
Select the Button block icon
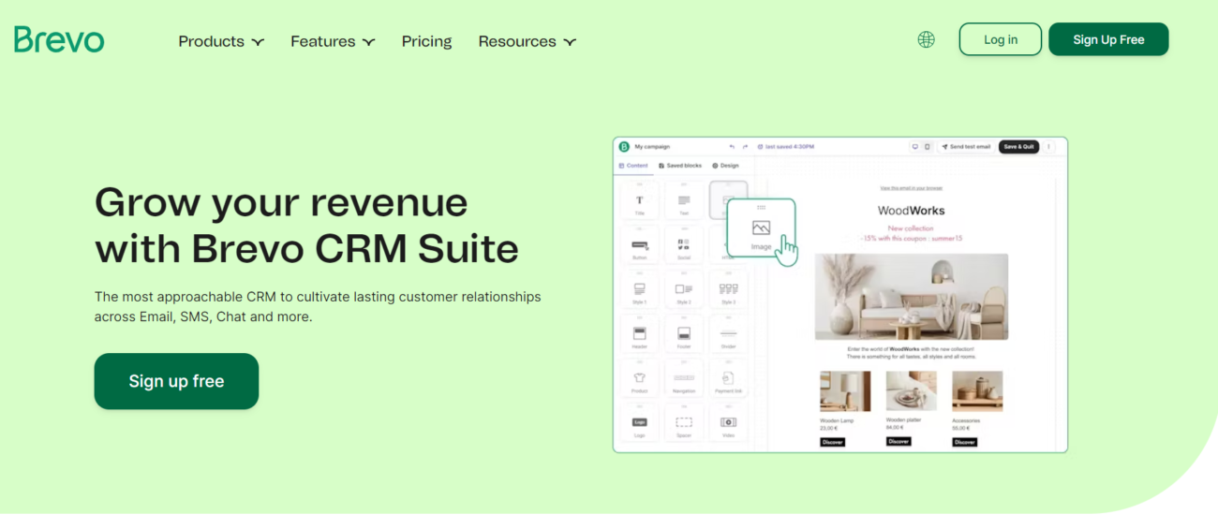click(x=640, y=245)
